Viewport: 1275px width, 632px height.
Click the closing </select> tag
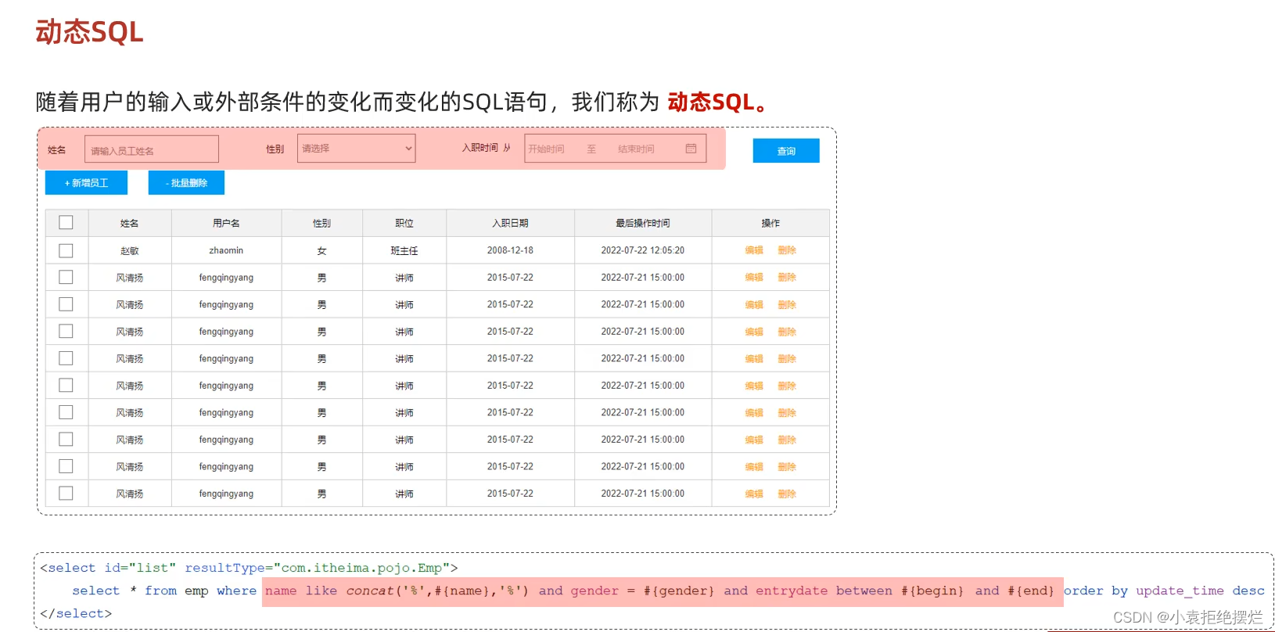[76, 613]
